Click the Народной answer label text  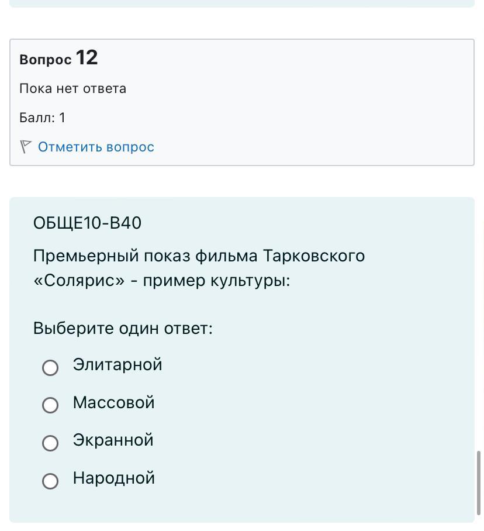114,478
